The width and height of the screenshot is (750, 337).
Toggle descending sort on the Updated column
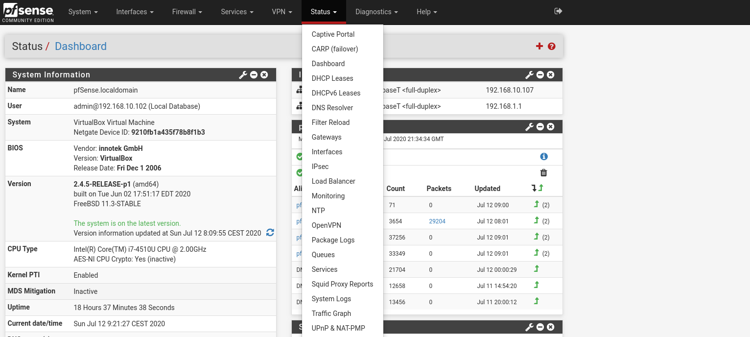pos(534,188)
